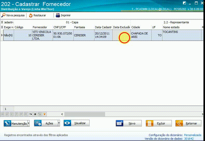Screen dimensions: 205x141
Task: Click the Novo blue form icon
Action: coord(119,123)
